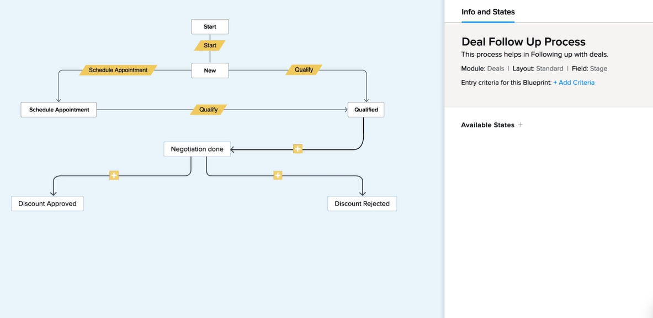653x318 pixels.
Task: Click plus icon on Qualified to Negotiation transition
Action: tap(298, 149)
